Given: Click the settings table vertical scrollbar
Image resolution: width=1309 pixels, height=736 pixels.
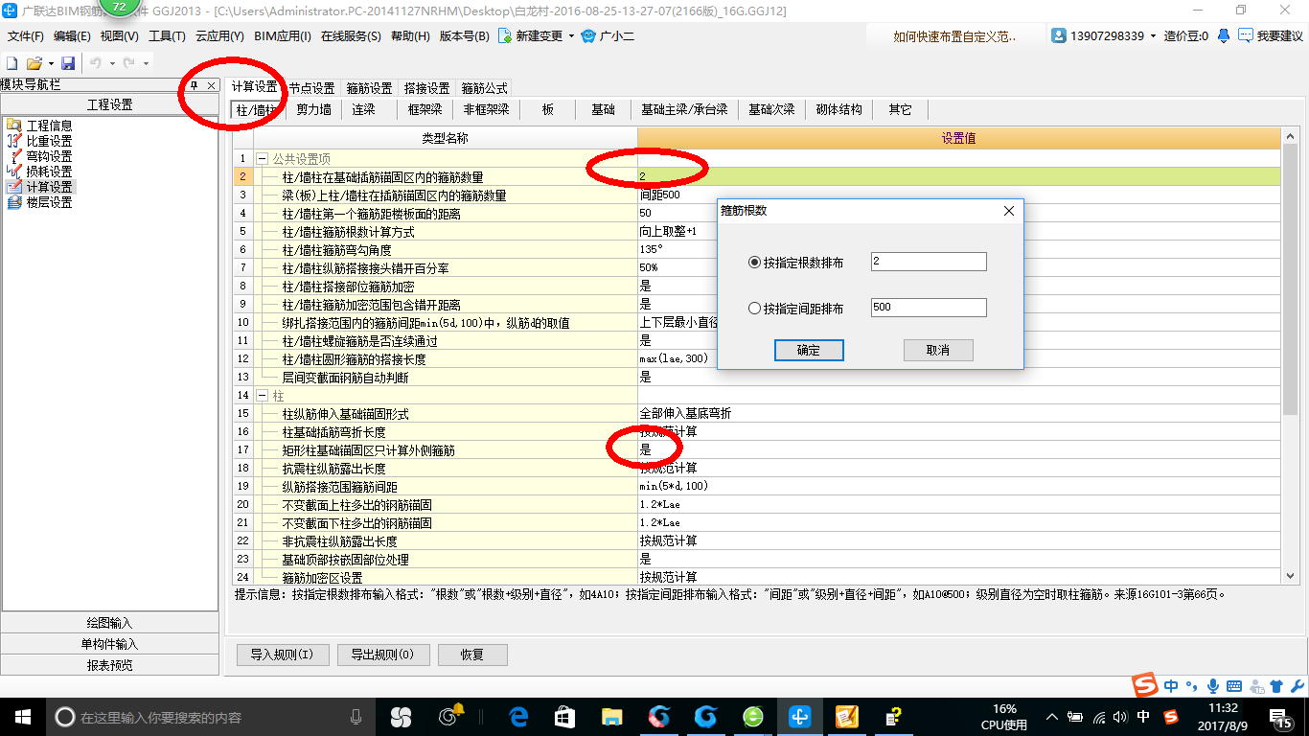Looking at the screenshot, I should pos(1290,279).
